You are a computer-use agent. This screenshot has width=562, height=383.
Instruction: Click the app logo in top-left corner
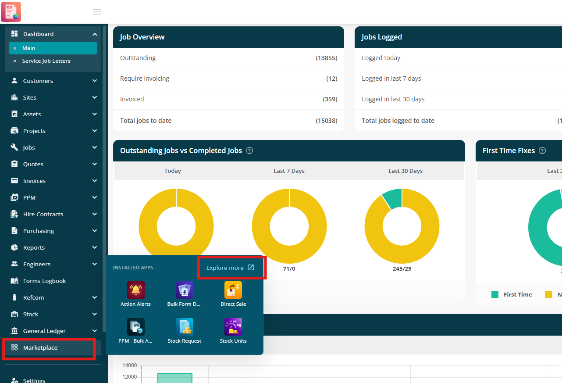[x=11, y=12]
